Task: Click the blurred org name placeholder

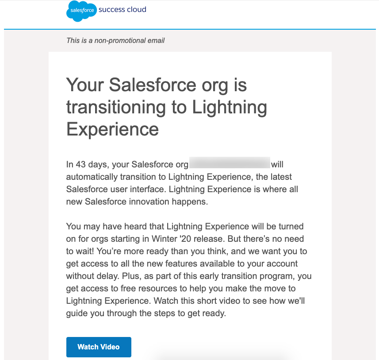Action: point(230,164)
